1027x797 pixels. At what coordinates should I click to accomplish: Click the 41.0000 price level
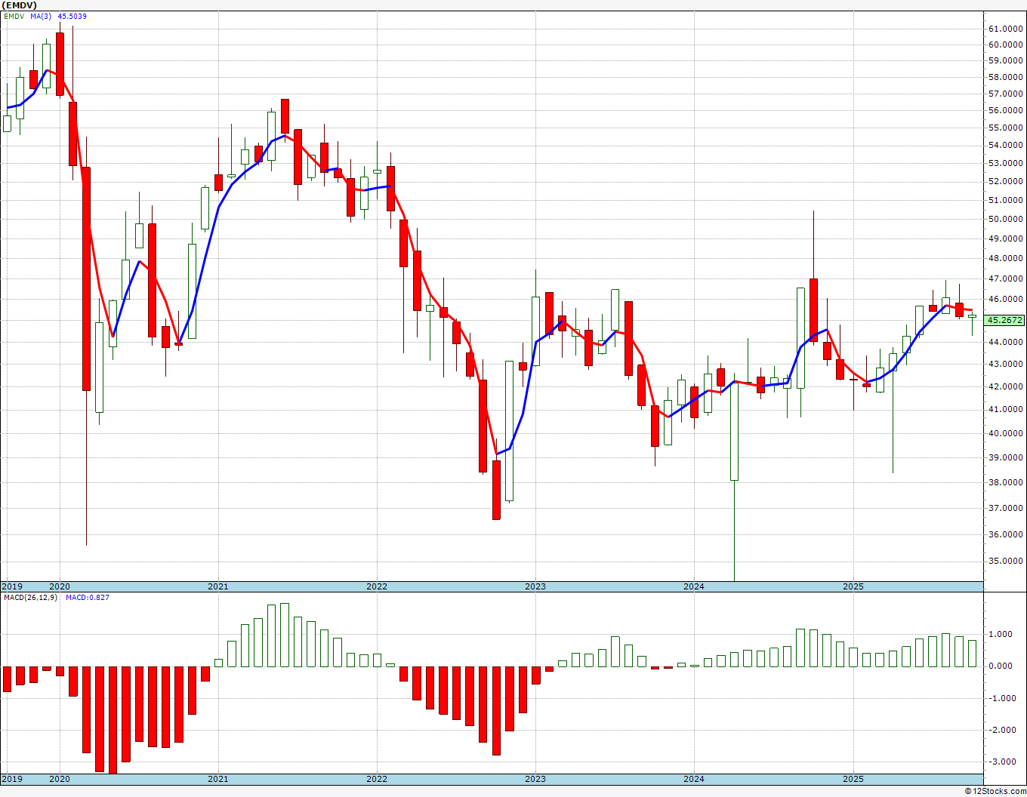point(1006,409)
